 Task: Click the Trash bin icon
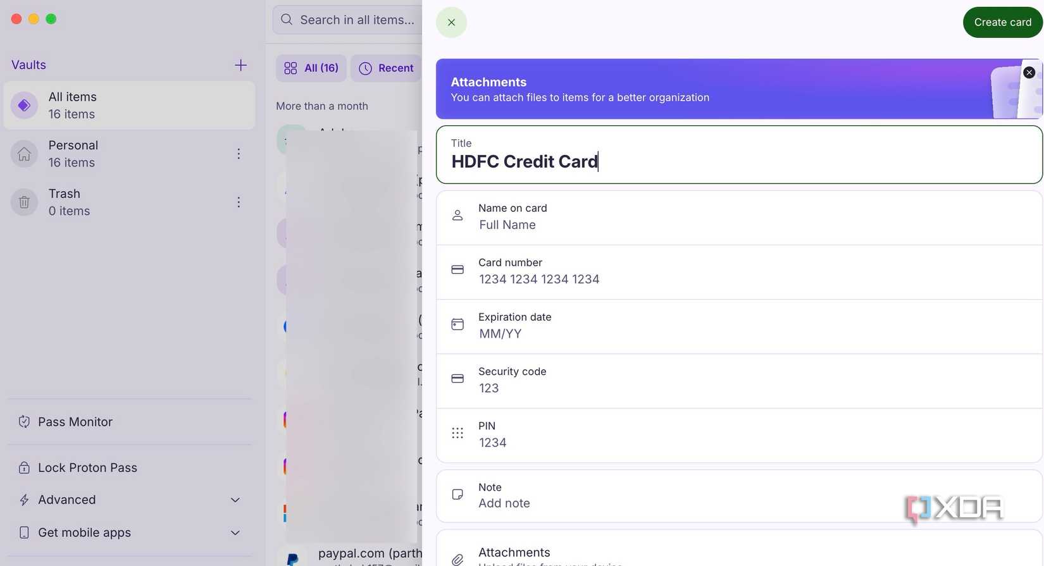[24, 202]
